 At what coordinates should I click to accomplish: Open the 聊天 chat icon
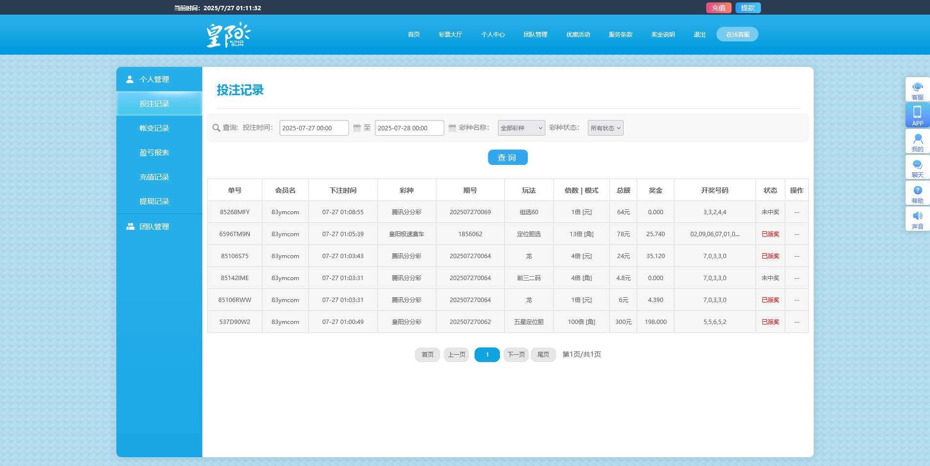[917, 167]
